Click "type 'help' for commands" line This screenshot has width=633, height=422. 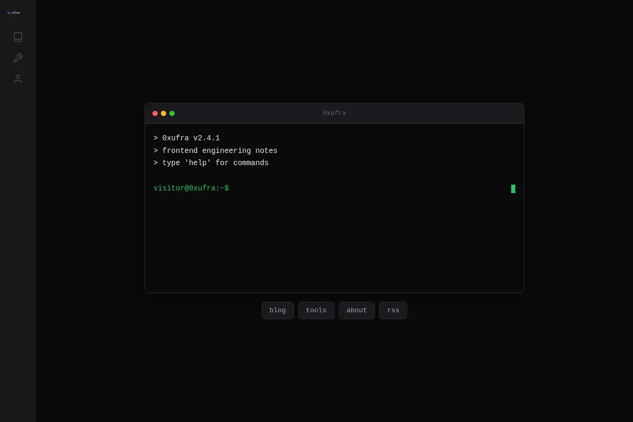click(x=211, y=163)
